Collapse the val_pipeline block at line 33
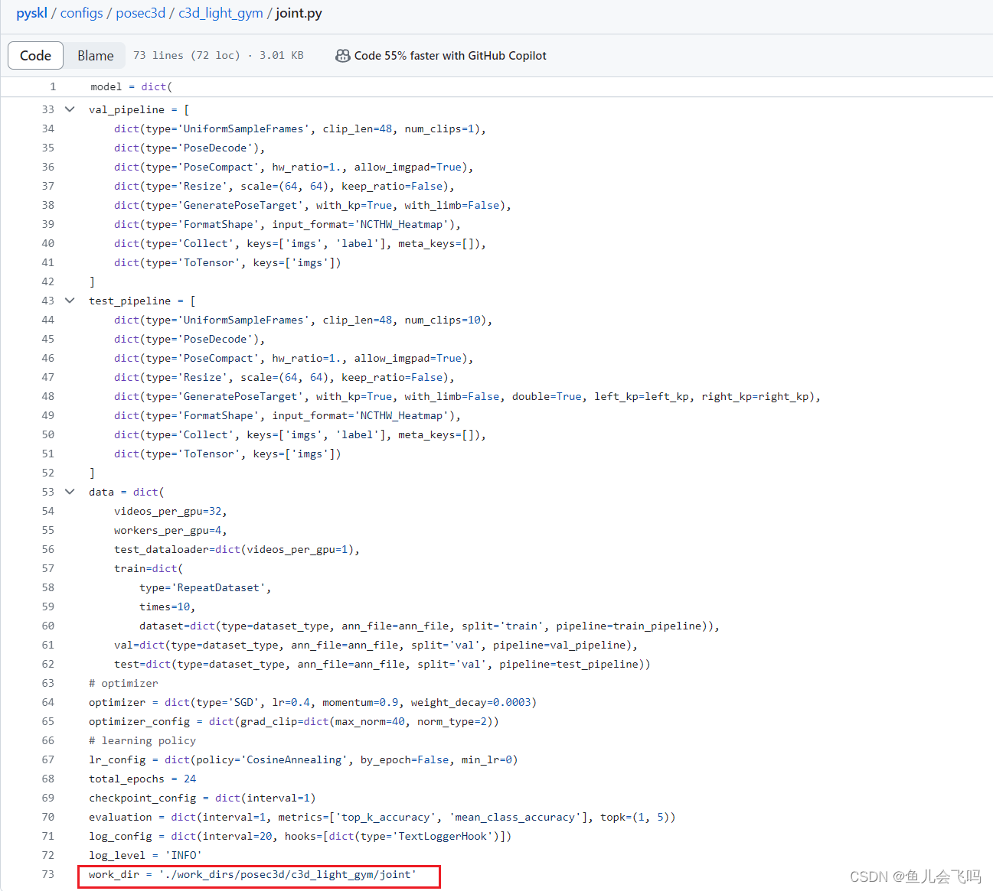 click(70, 109)
